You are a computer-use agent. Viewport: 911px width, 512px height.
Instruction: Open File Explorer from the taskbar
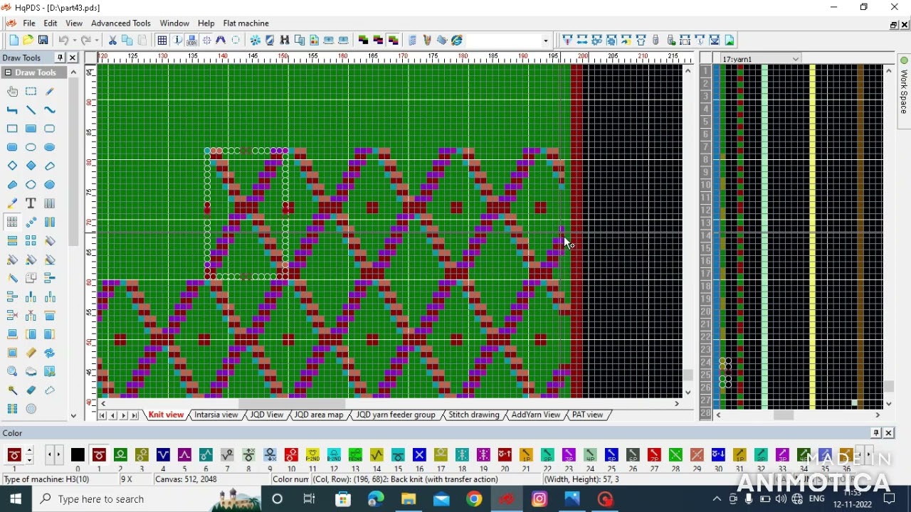409,499
